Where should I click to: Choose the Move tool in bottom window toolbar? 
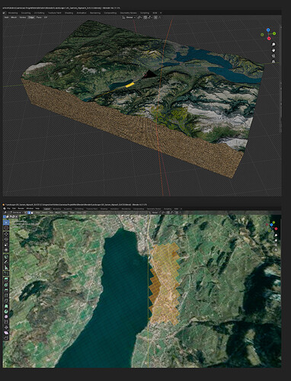tap(6, 234)
